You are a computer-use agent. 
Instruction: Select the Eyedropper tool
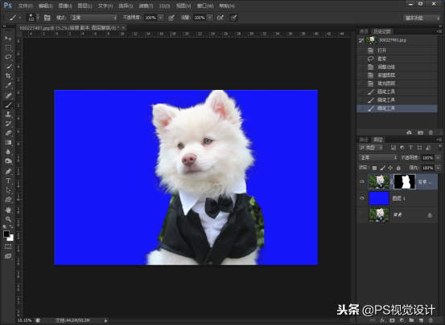click(8, 85)
